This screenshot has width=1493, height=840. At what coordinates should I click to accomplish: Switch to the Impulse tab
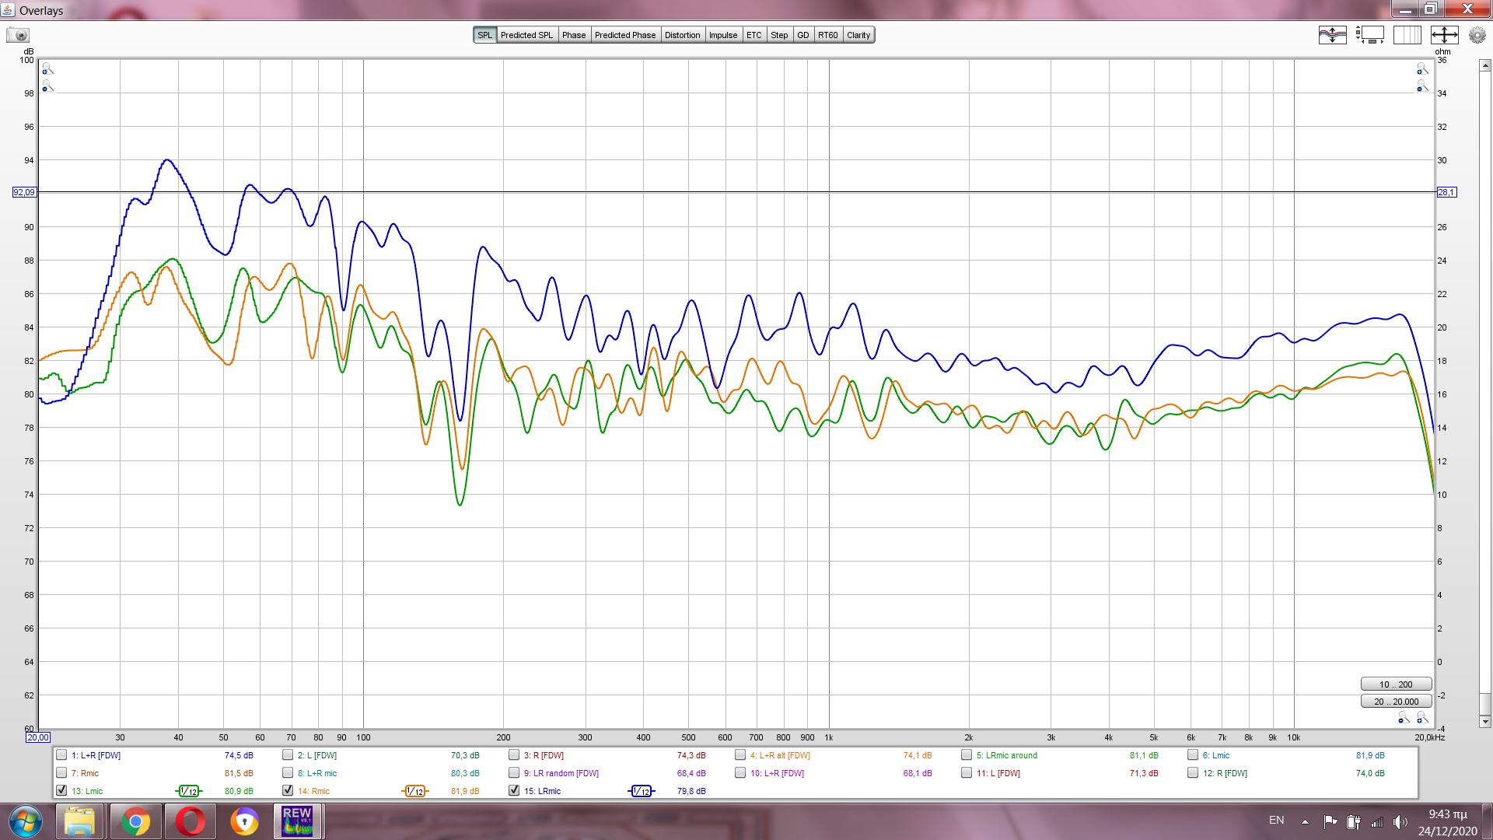722,35
